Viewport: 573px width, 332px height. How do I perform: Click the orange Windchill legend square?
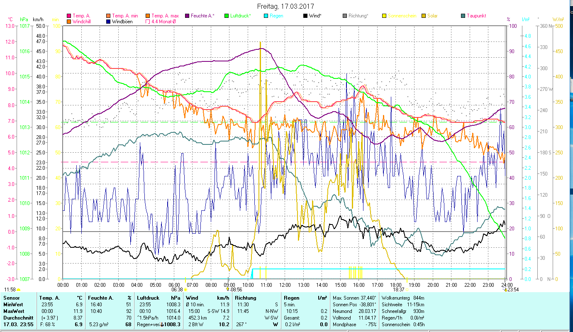(69, 22)
